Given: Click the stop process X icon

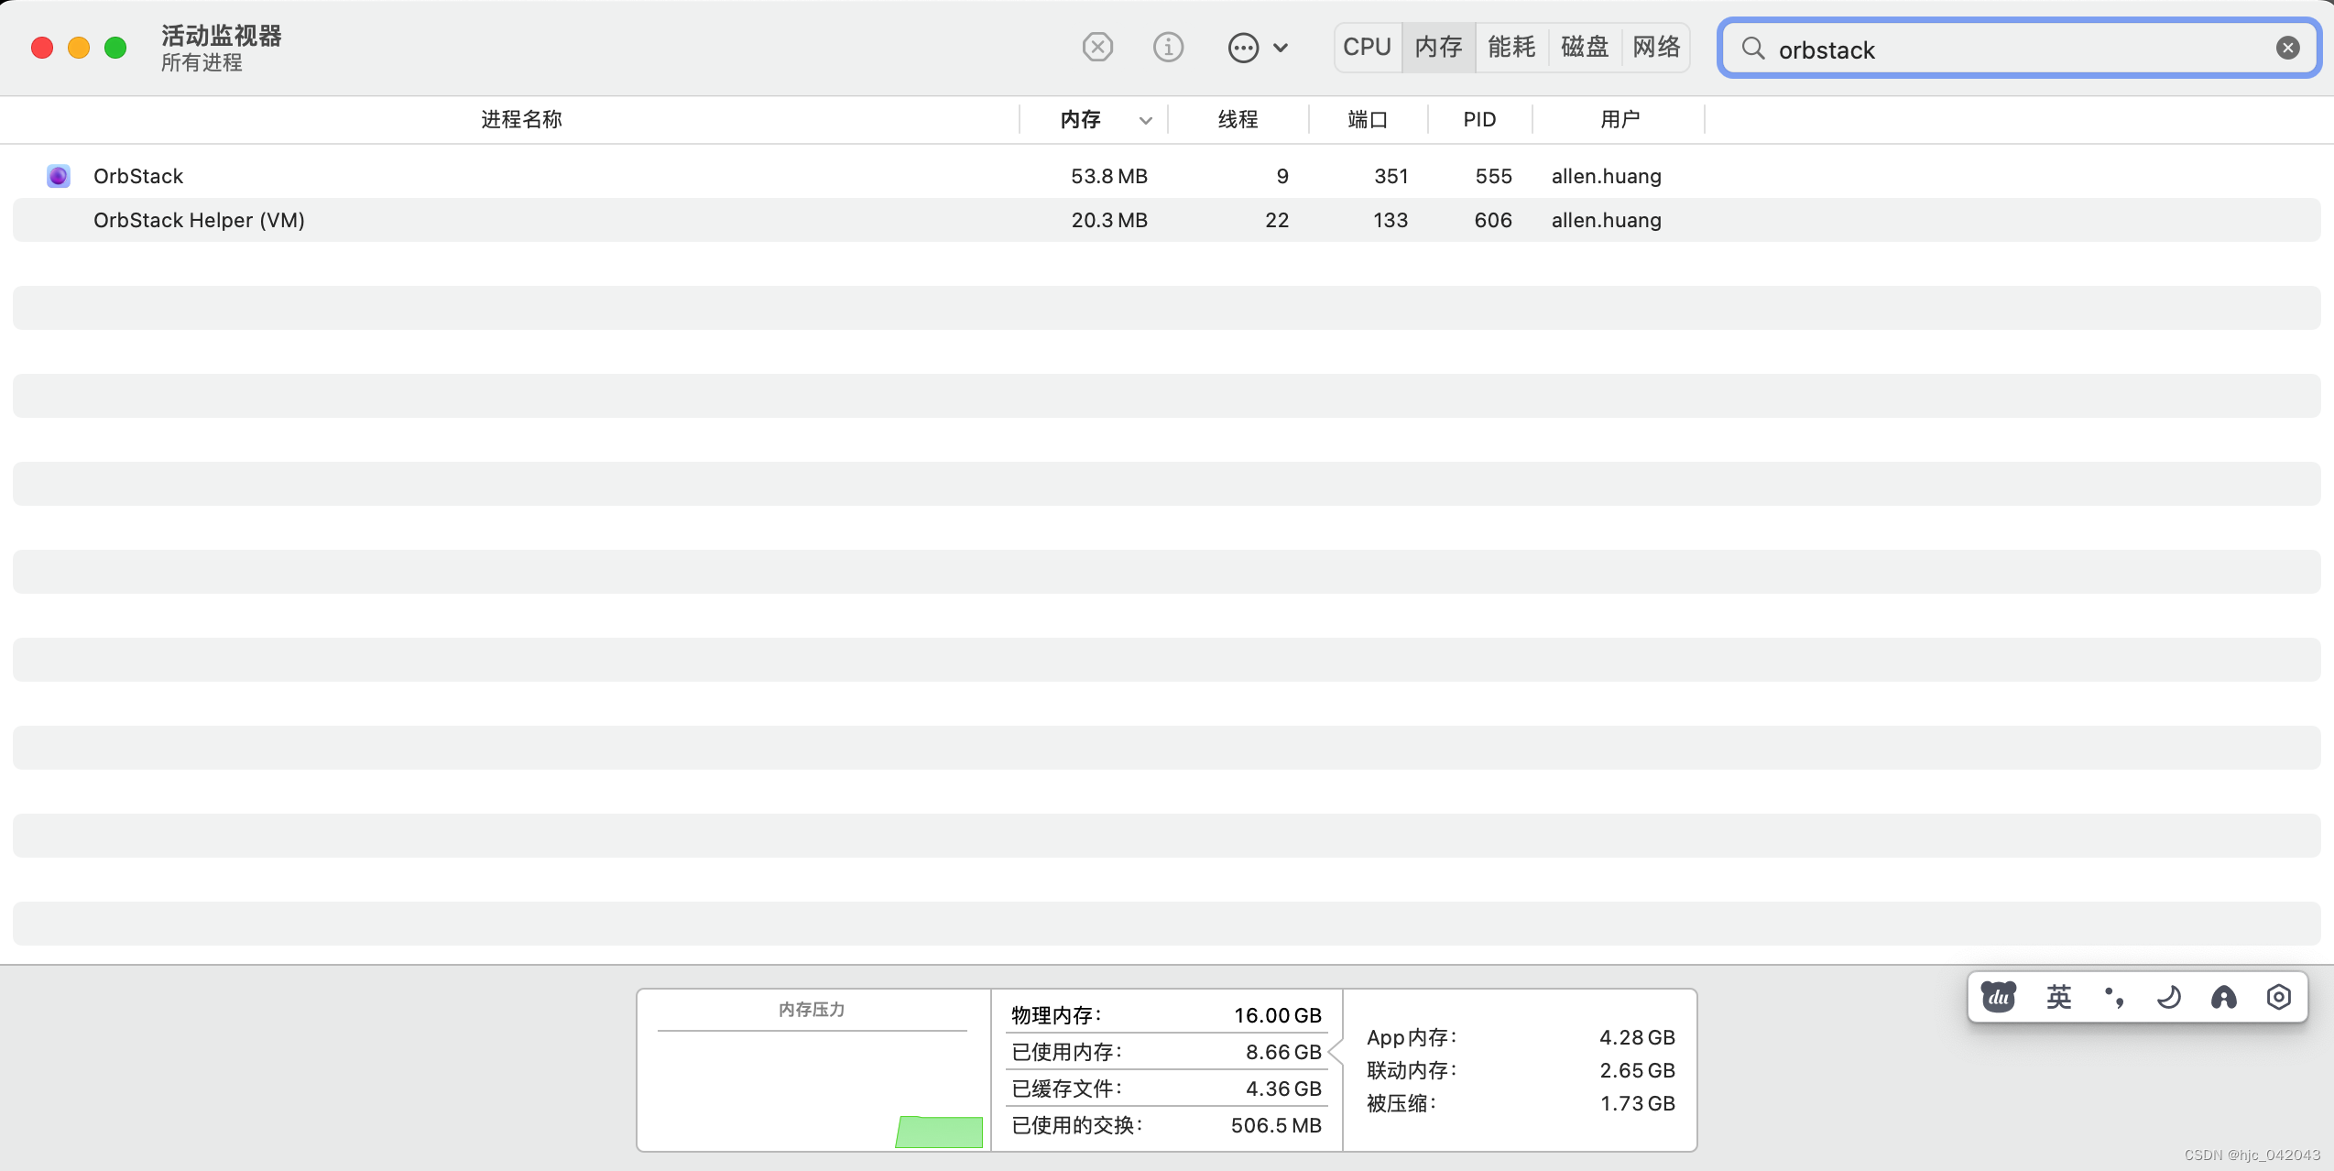Looking at the screenshot, I should (1096, 47).
